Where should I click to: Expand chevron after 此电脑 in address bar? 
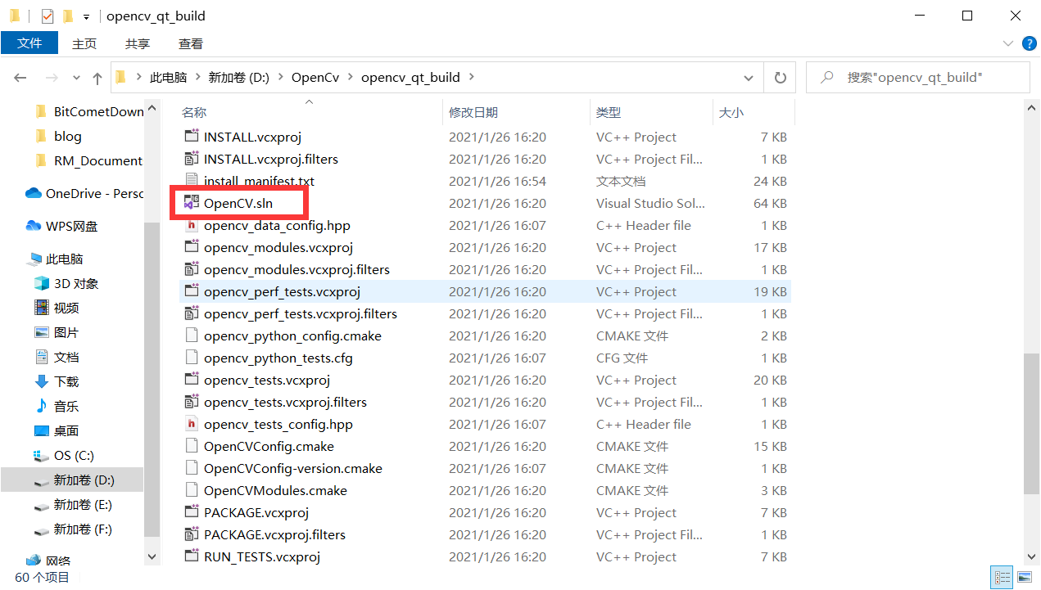[197, 78]
